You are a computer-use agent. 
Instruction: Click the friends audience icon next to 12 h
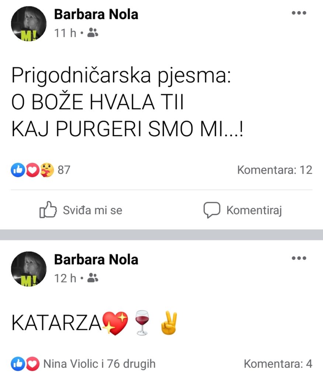coord(93,278)
